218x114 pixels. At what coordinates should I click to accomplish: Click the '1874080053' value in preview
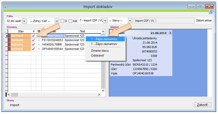pos(149,52)
